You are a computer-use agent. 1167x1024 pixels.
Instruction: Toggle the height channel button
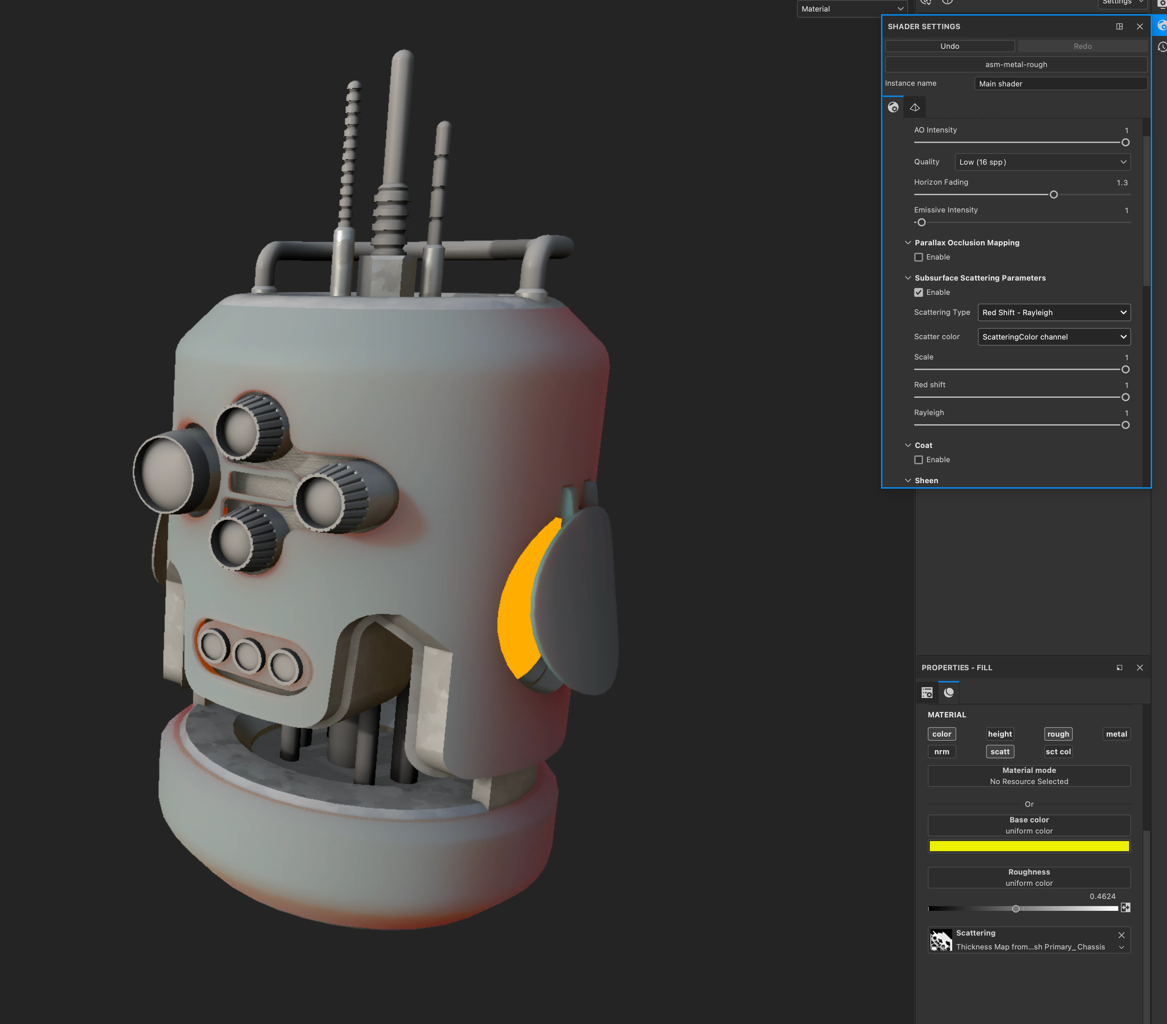[1000, 734]
